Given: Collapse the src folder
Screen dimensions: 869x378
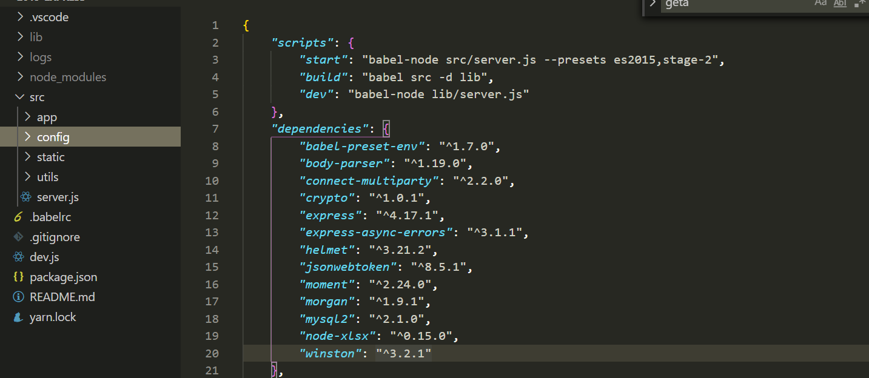Looking at the screenshot, I should [21, 97].
